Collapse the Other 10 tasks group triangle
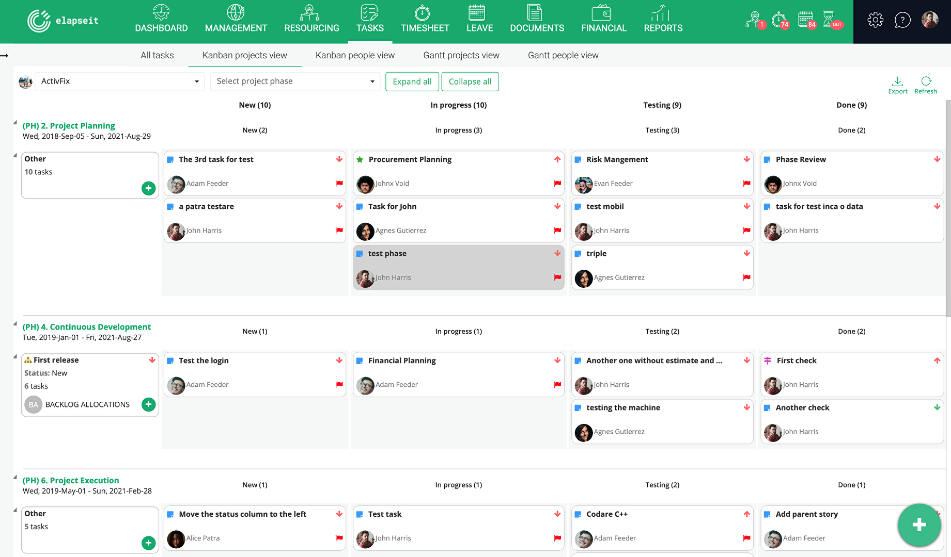This screenshot has width=951, height=557. point(15,155)
